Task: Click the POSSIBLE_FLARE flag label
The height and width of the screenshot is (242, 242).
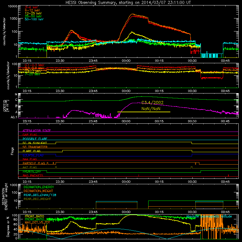Action: 35,139
